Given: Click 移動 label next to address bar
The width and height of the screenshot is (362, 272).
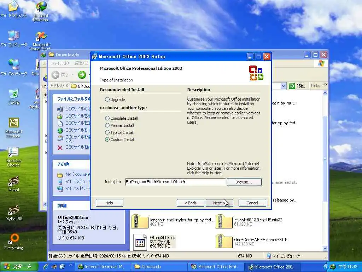Looking at the screenshot, I should [x=301, y=86].
